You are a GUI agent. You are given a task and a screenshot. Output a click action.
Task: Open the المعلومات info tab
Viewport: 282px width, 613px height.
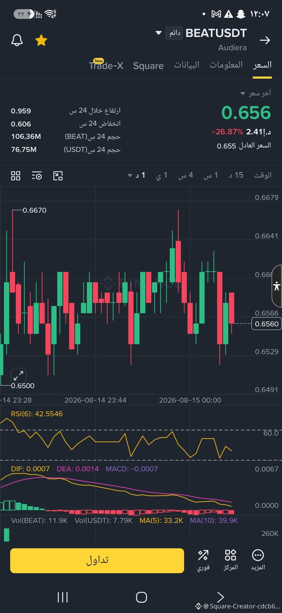226,65
